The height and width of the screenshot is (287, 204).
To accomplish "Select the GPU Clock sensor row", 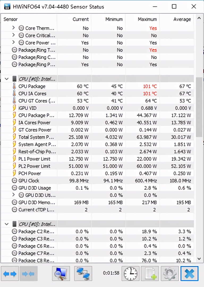I will point(29,181).
